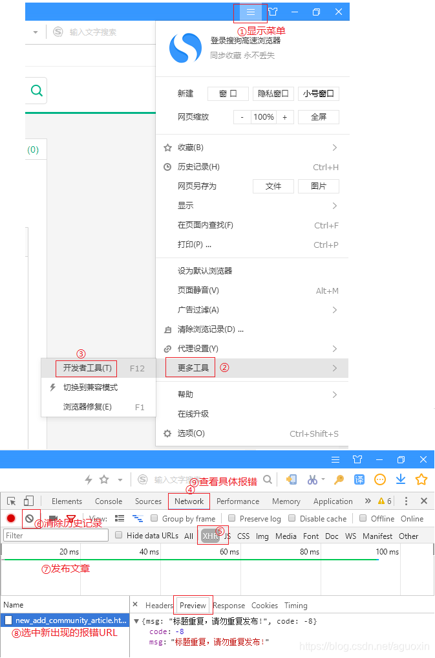Click the green search magnifier icon
The image size is (435, 658).
[x=37, y=90]
